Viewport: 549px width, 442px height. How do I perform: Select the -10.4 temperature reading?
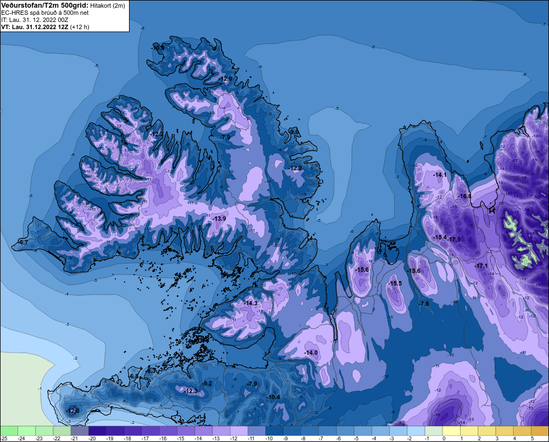[x=273, y=397]
